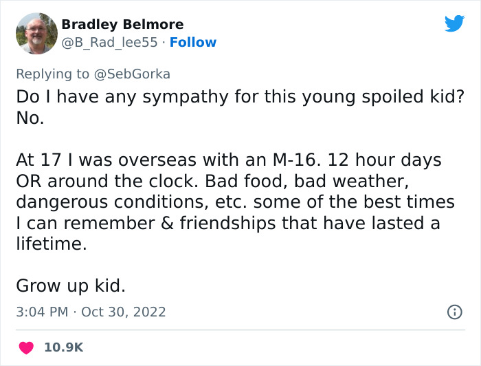Click the "At 17 I was overseas" line

click(x=229, y=160)
